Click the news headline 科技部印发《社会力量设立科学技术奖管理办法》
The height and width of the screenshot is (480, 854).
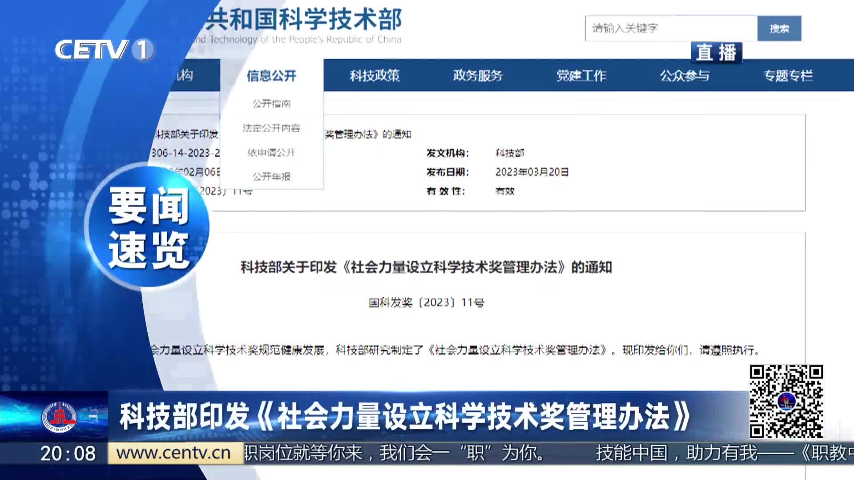pos(405,416)
